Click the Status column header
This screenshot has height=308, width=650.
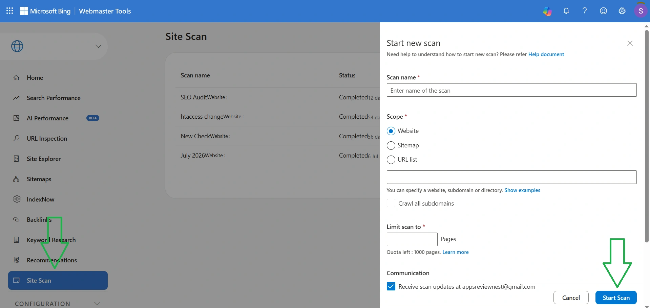347,75
